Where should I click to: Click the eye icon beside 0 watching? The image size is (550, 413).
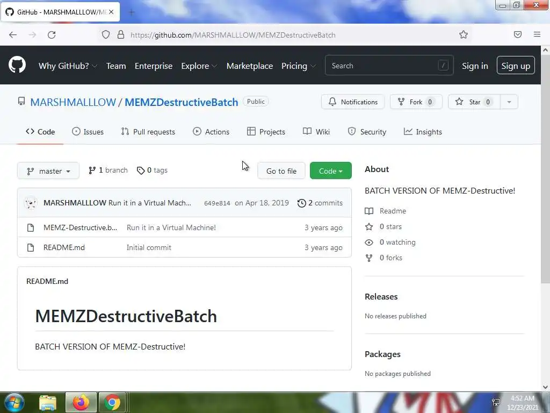pyautogui.click(x=369, y=243)
